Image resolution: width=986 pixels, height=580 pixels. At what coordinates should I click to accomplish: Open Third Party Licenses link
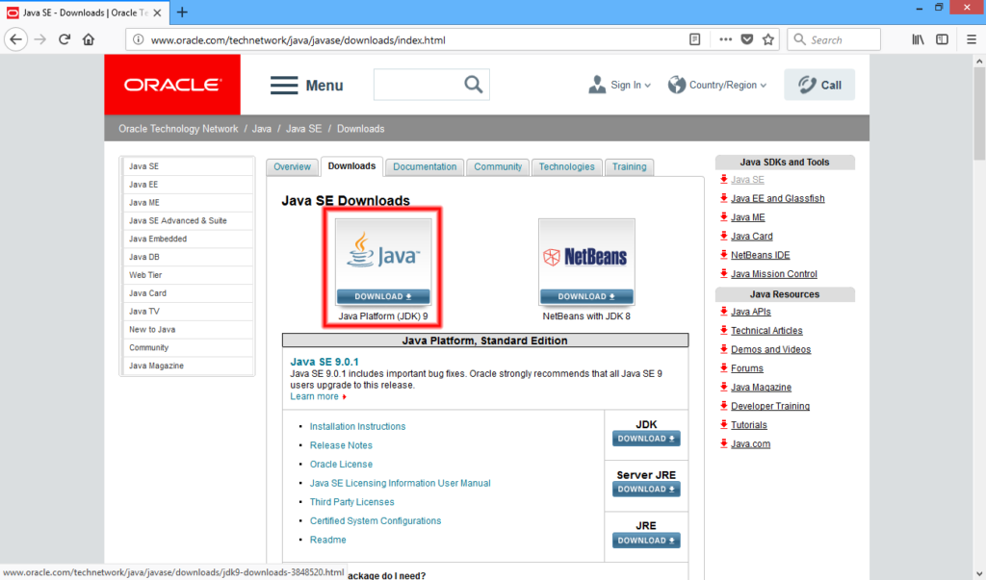351,502
